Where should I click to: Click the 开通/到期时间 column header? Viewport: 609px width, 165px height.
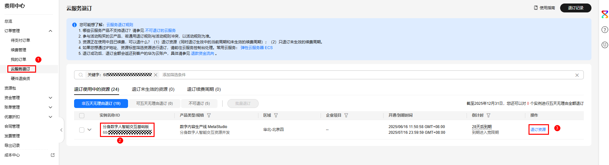400,115
